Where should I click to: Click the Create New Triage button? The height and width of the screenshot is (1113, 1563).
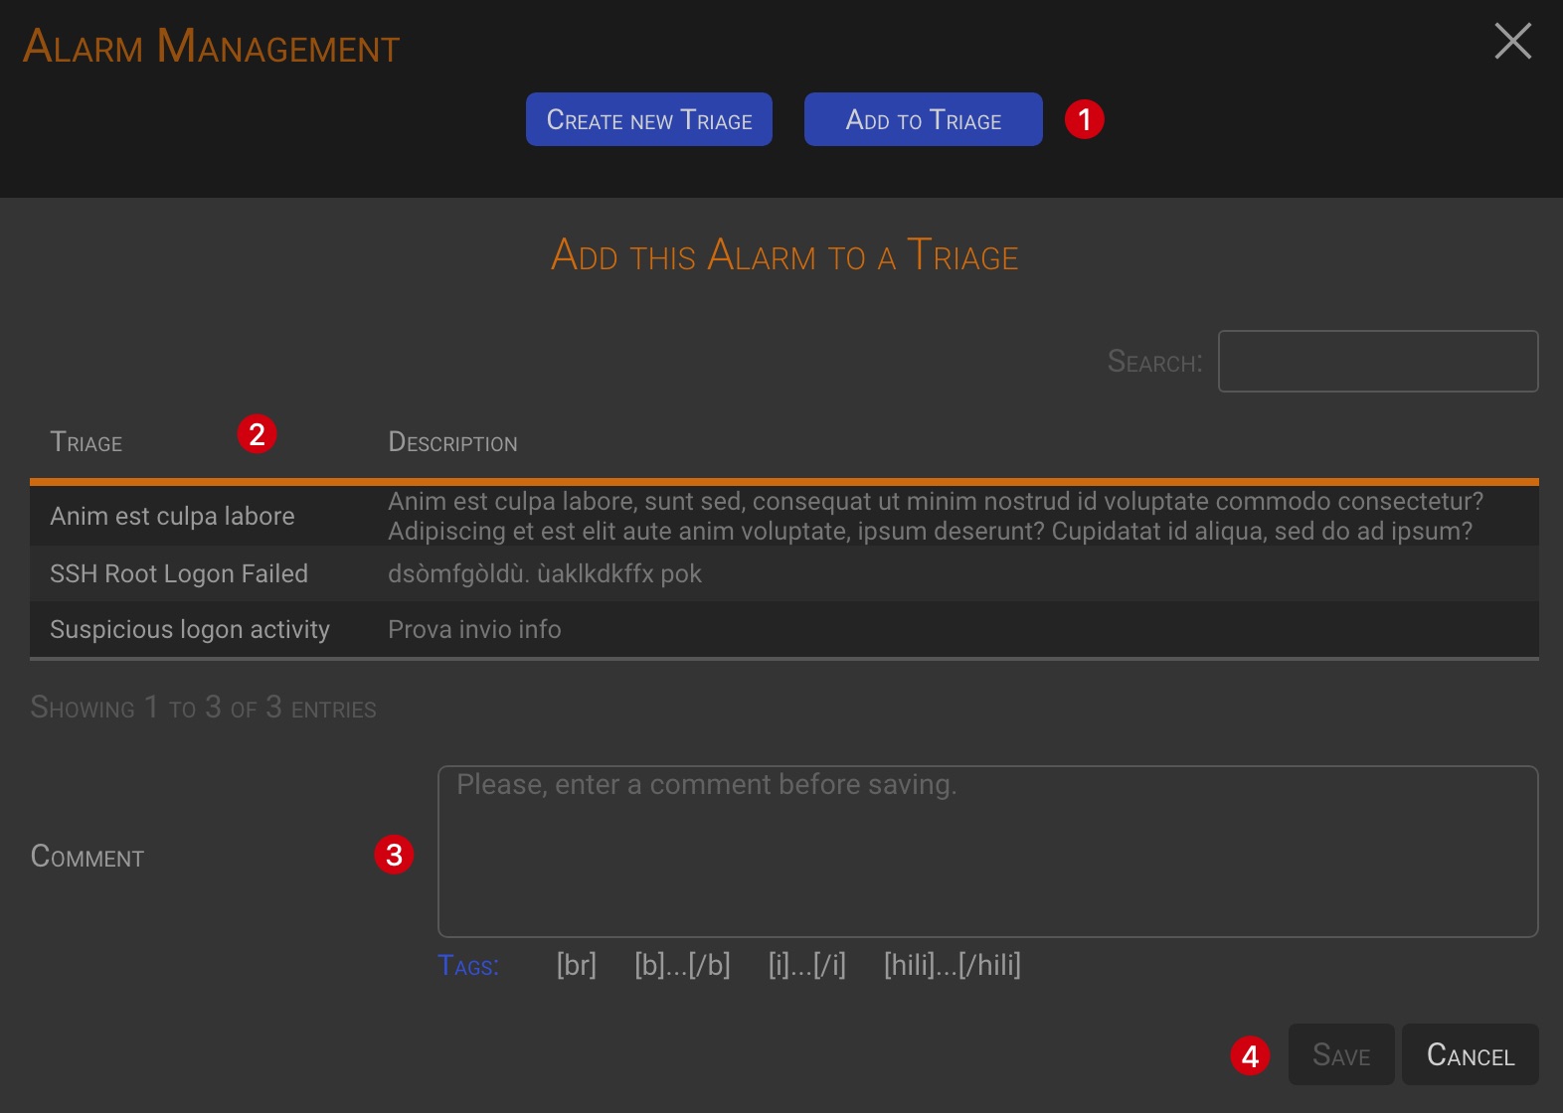(648, 120)
